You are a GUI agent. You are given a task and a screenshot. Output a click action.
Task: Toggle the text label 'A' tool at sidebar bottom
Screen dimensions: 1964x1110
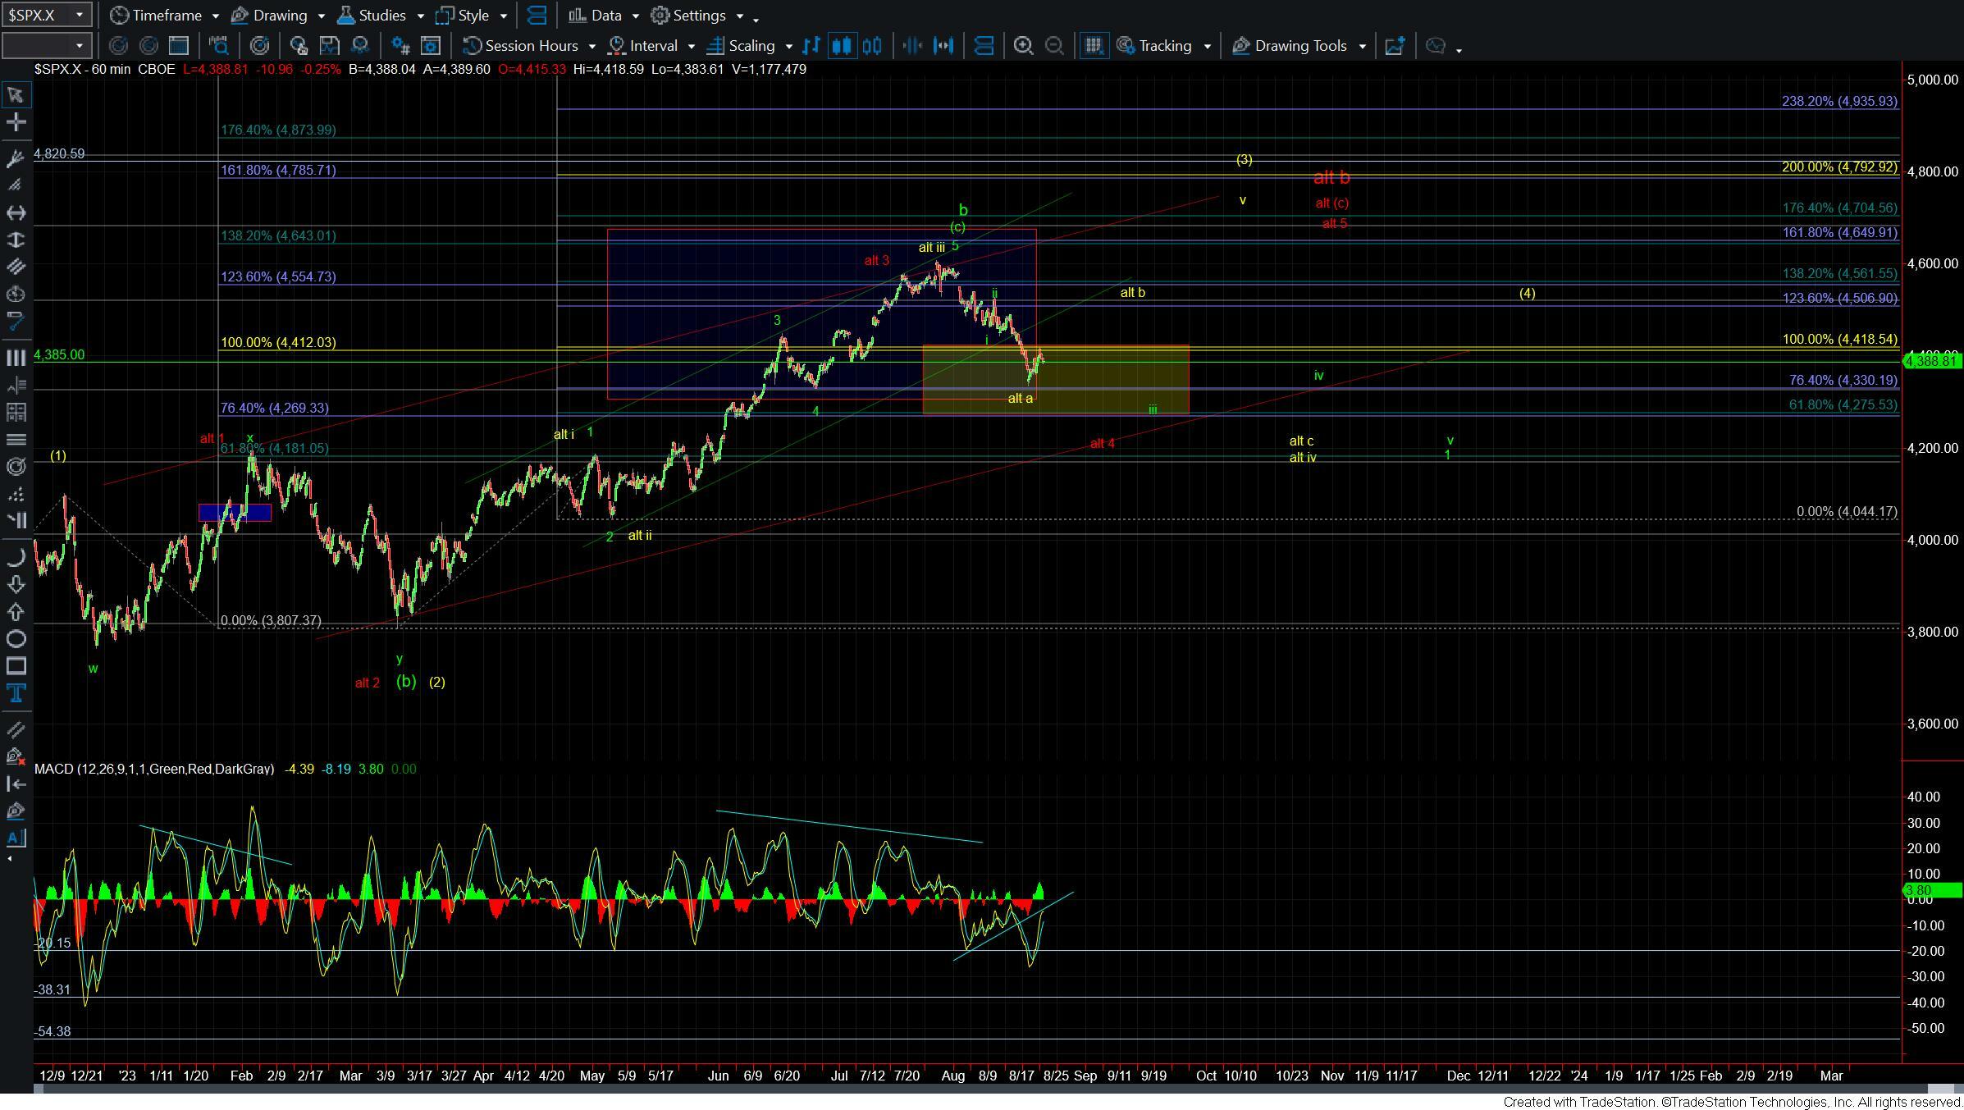point(15,838)
